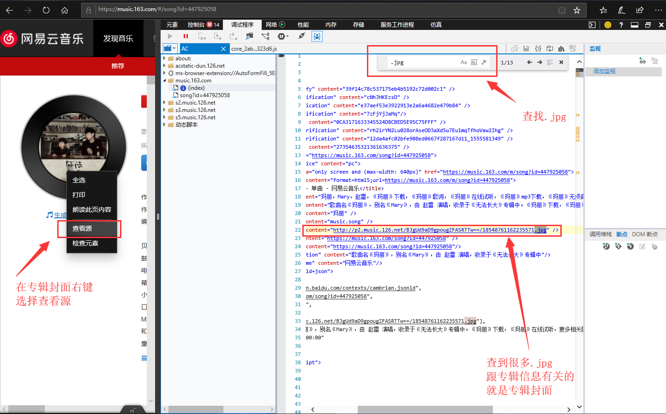Click the Step out debugger icon
Image resolution: width=666 pixels, height=414 pixels.
click(x=234, y=36)
